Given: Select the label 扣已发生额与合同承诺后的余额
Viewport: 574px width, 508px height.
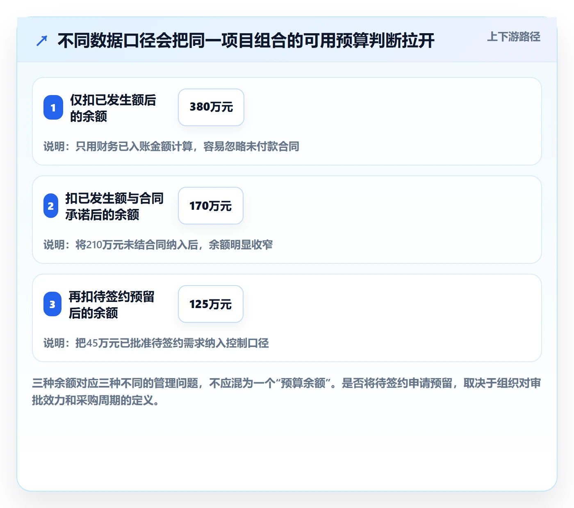Looking at the screenshot, I should point(114,206).
